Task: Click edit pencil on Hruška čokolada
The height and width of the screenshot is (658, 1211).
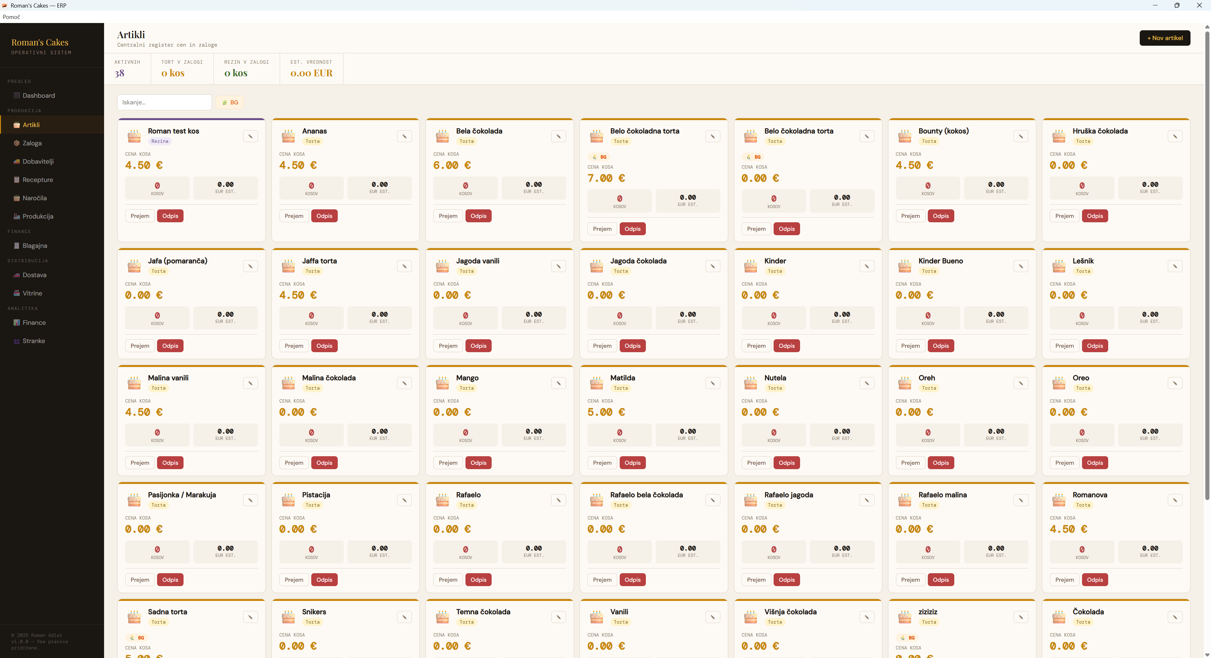Action: (1175, 136)
